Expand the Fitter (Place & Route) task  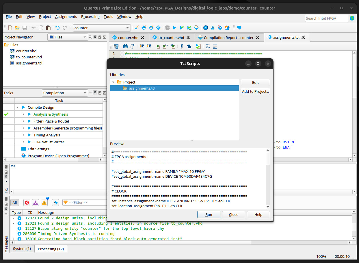(23, 121)
